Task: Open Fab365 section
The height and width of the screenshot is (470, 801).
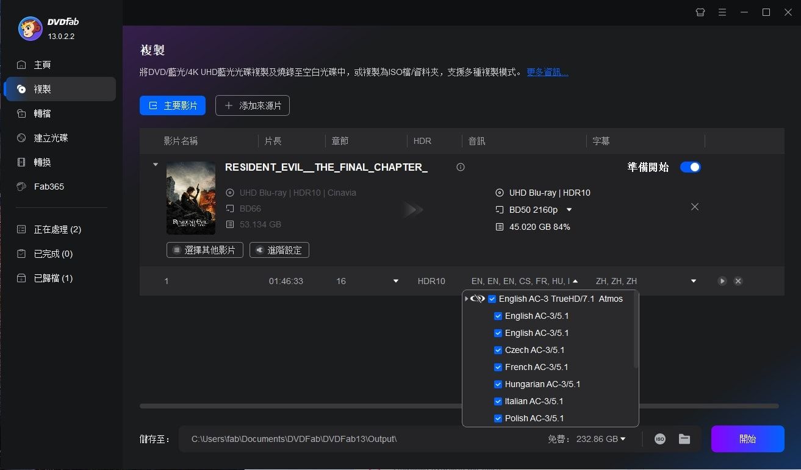Action: click(x=59, y=187)
